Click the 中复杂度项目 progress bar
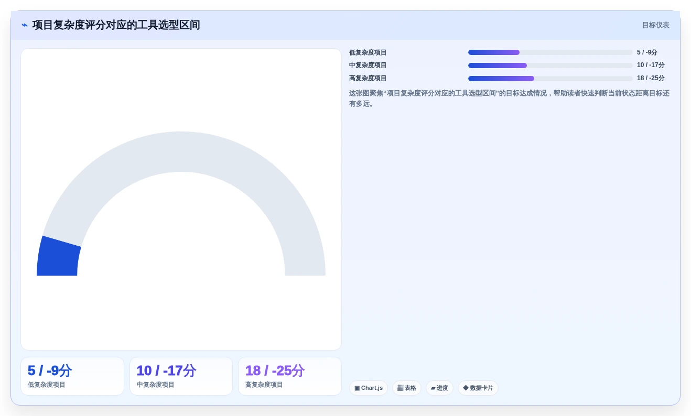The width and height of the screenshot is (691, 416). click(550, 65)
